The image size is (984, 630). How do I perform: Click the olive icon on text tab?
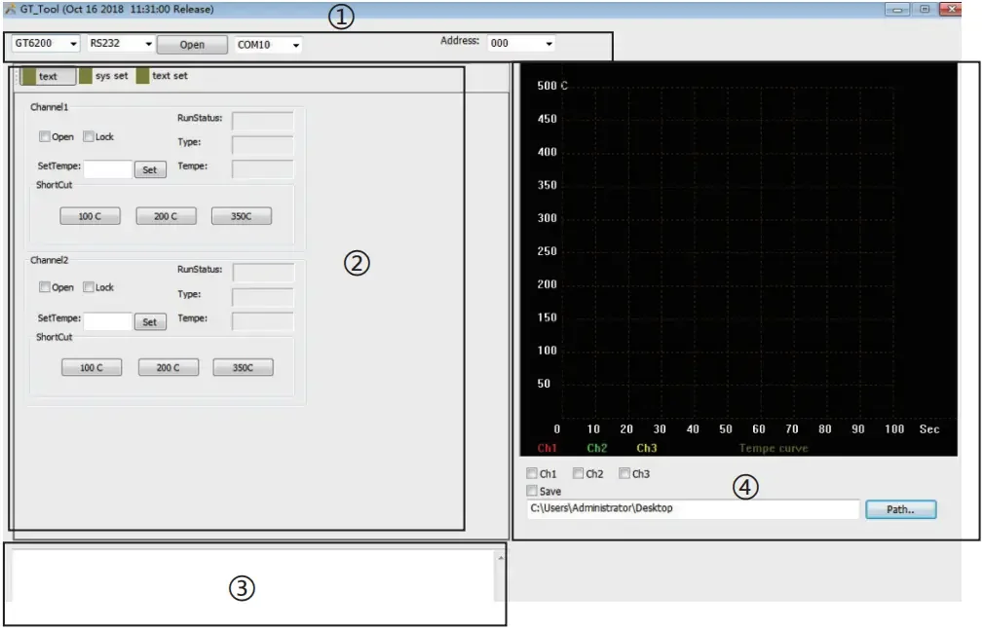tap(29, 76)
